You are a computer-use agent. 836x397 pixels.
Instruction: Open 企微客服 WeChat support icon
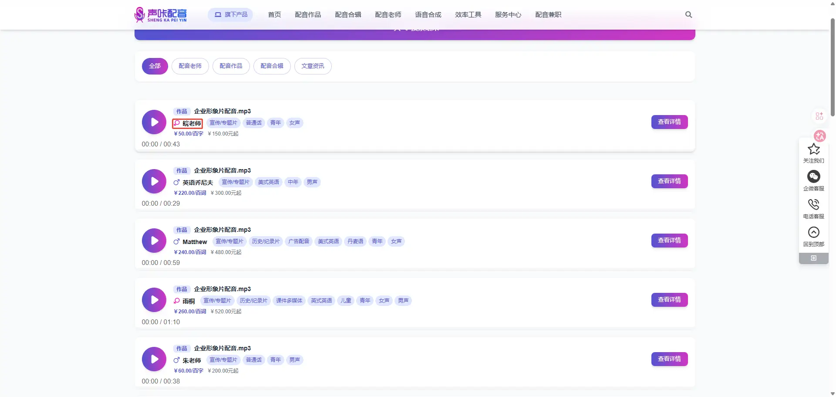point(813,176)
